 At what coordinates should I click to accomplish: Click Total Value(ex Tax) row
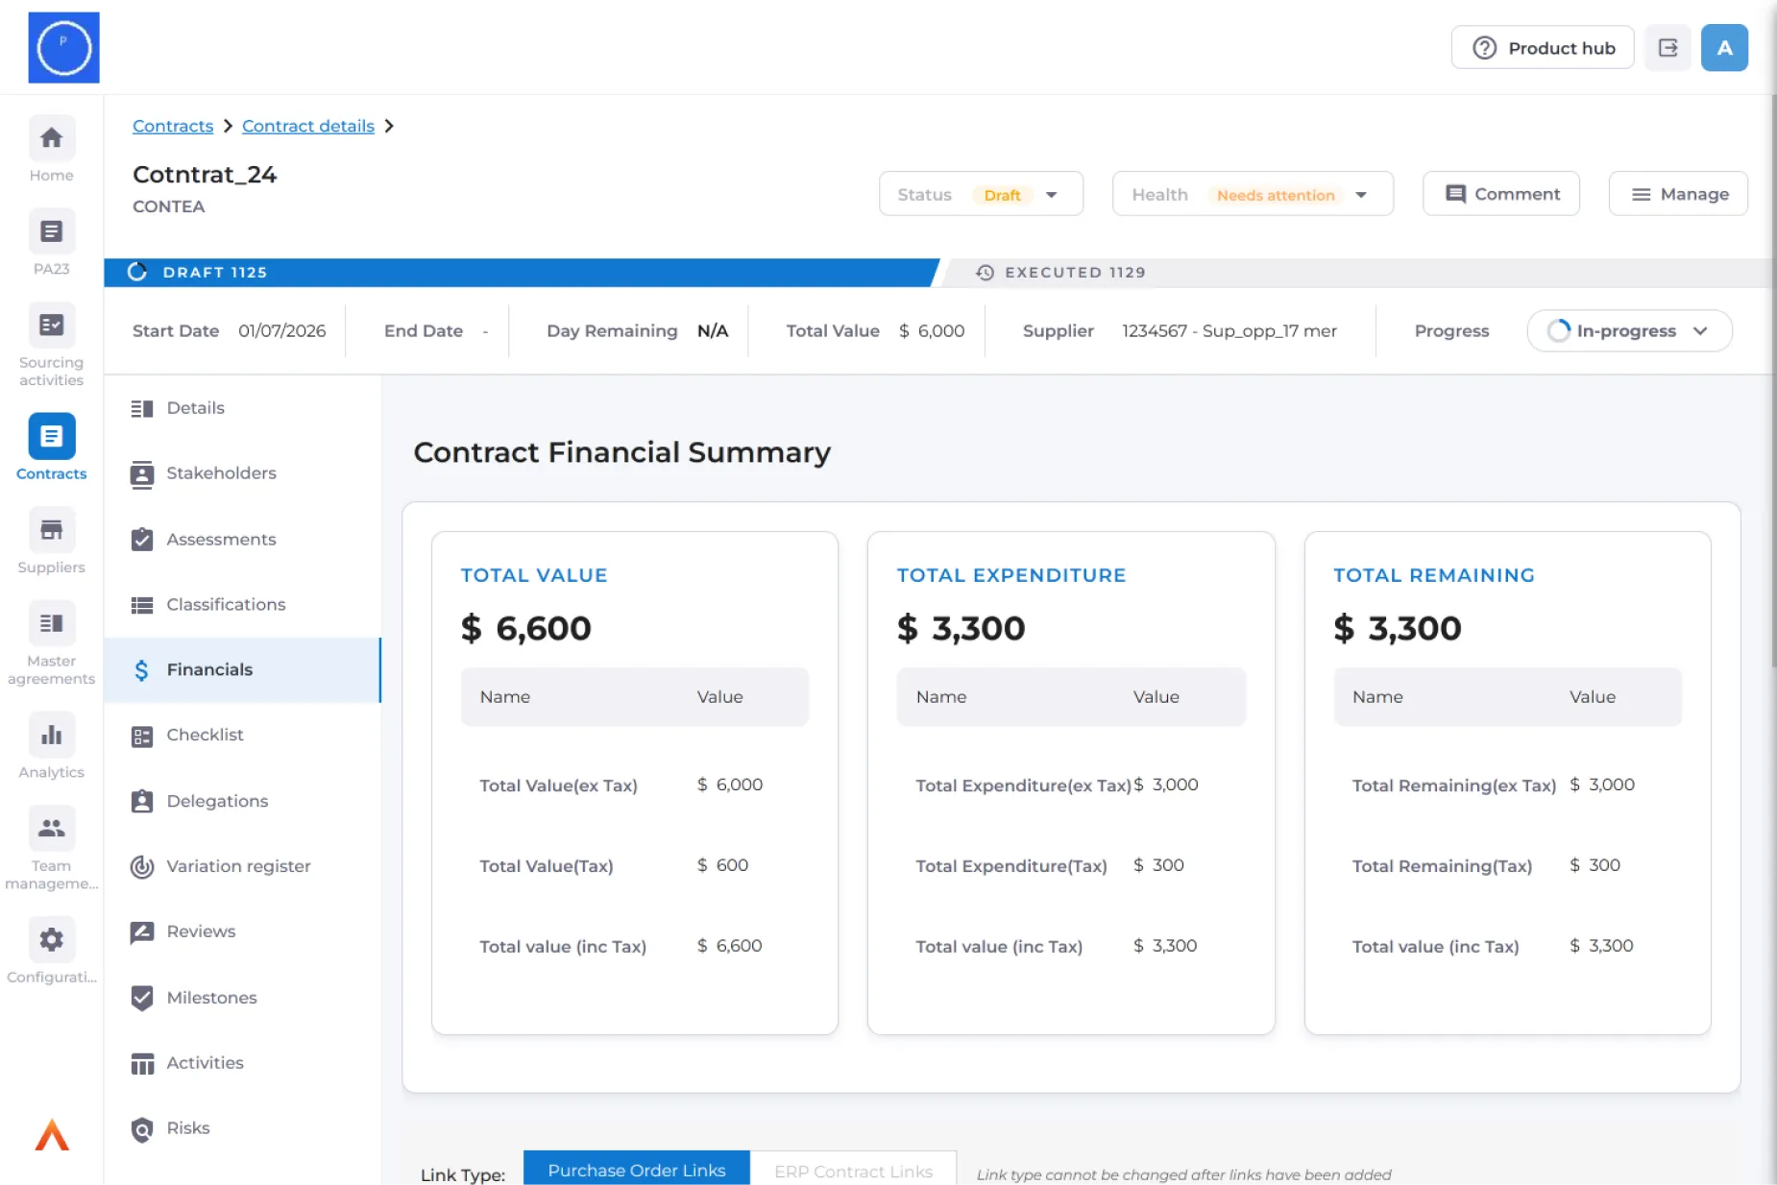coord(635,786)
